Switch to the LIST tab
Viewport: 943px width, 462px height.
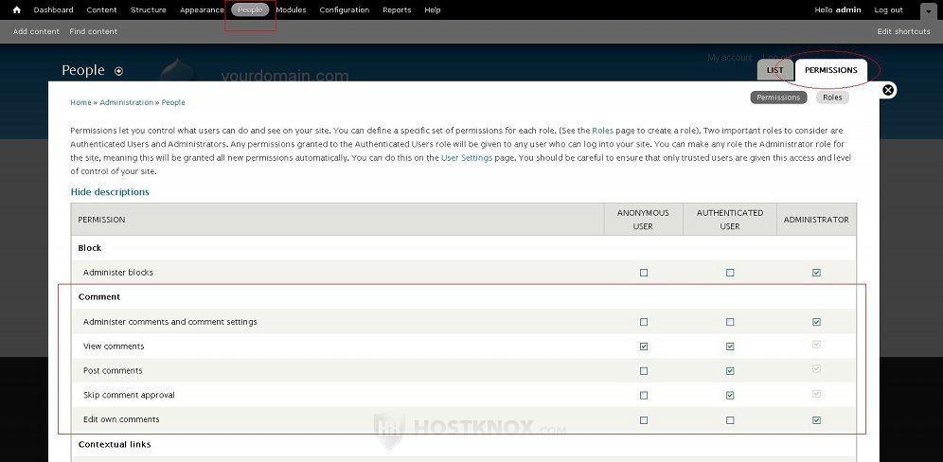[775, 70]
